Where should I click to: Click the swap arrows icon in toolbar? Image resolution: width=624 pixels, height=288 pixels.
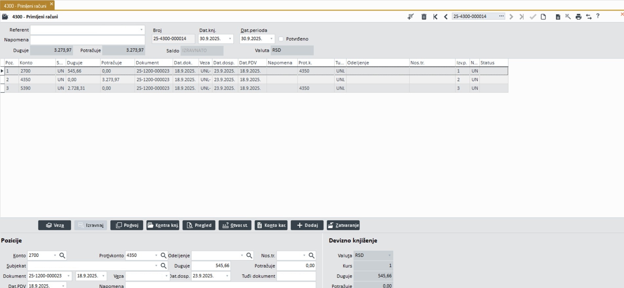(x=589, y=17)
